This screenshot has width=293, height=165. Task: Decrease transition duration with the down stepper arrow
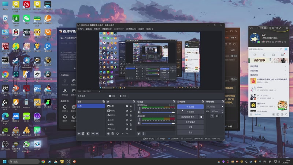(x=222, y=112)
